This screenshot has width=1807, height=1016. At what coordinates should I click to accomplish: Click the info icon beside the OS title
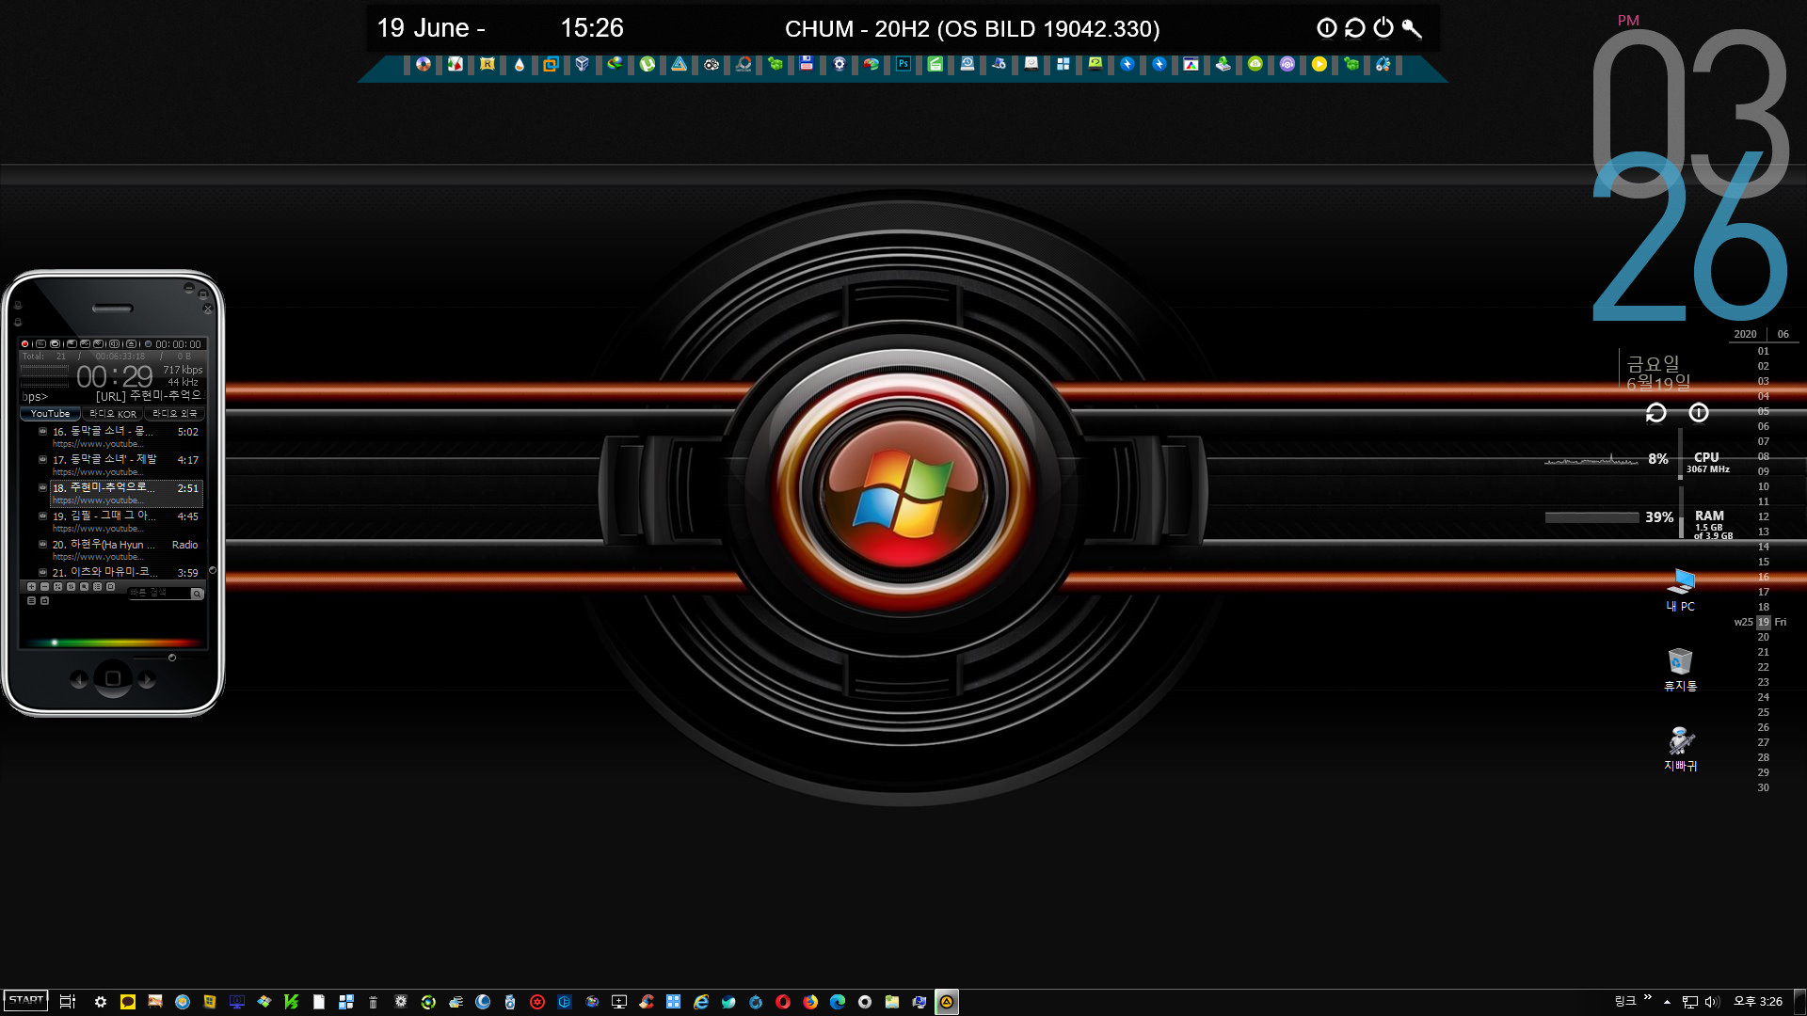pos(1327,28)
